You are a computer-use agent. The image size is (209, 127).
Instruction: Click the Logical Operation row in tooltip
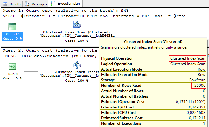[153, 64]
